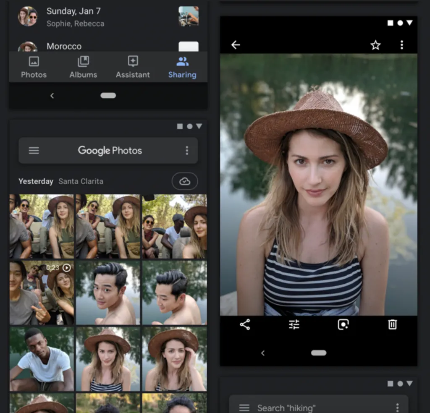Open the edit adjustments sliders icon

click(294, 324)
